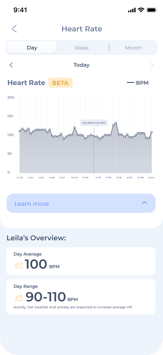The height and width of the screenshot is (355, 163).
Task: Switch to the Week tab
Action: (82, 48)
